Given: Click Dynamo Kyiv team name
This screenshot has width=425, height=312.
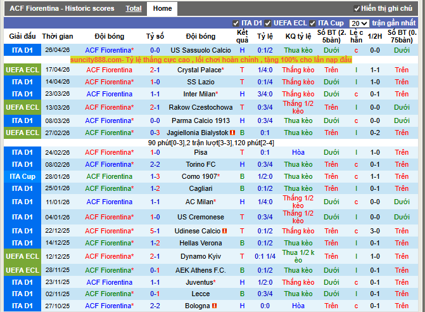Looking at the screenshot, I should coord(201,256).
